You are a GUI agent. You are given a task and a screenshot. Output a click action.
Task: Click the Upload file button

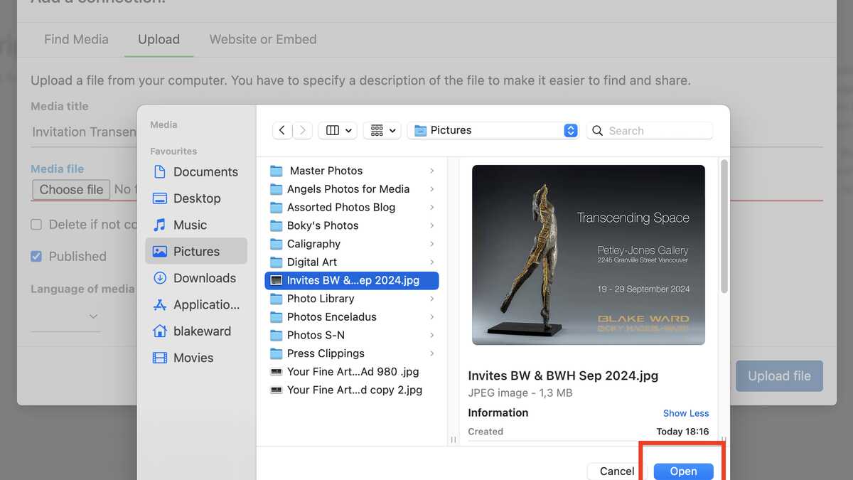pos(779,376)
